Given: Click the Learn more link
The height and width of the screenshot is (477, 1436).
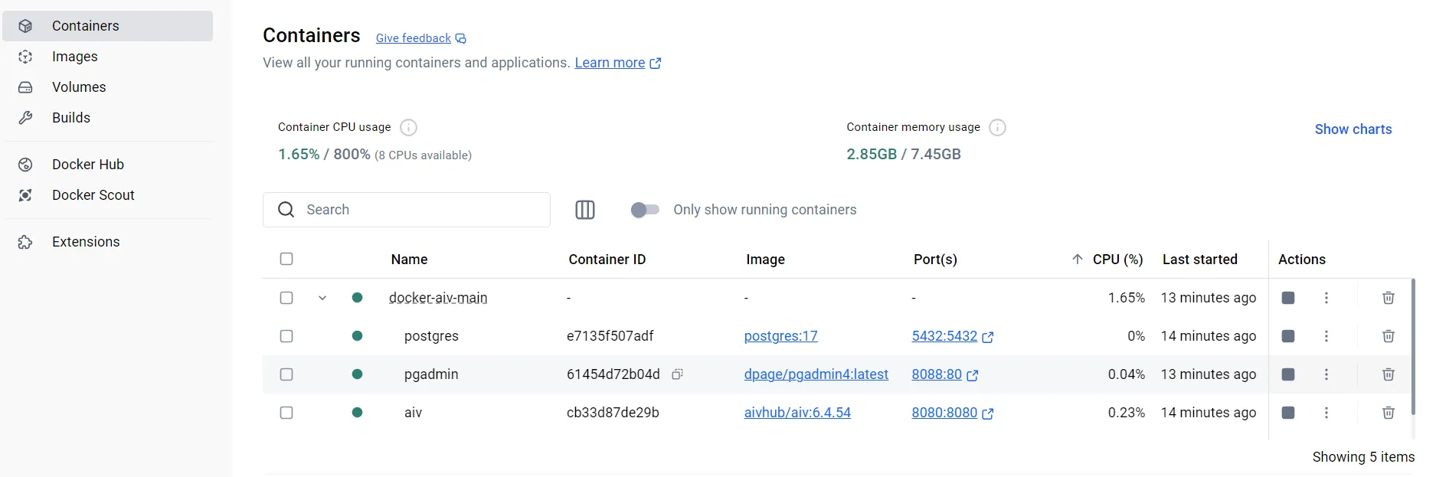Looking at the screenshot, I should pyautogui.click(x=617, y=63).
